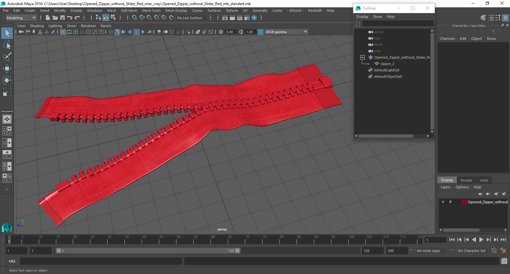Viewport: 510px width, 274px height.
Task: Click the IPR render icon
Action: (x=240, y=18)
